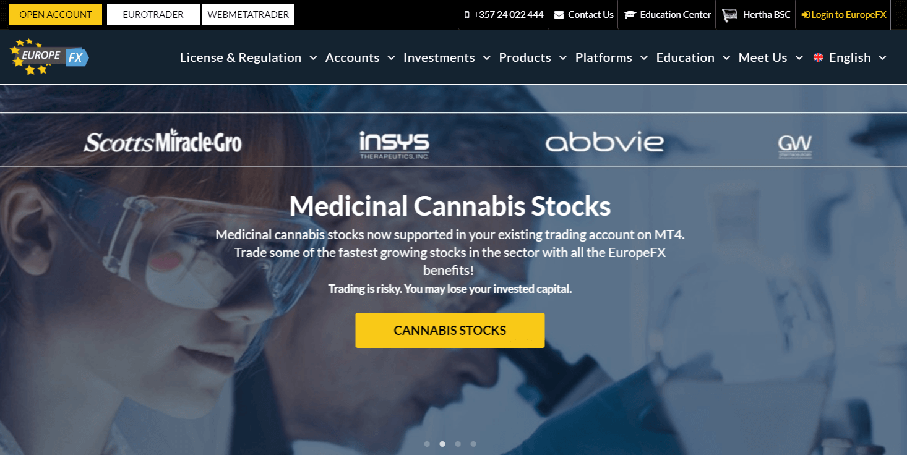The width and height of the screenshot is (907, 474).
Task: Click the UK flag language icon
Action: (819, 57)
